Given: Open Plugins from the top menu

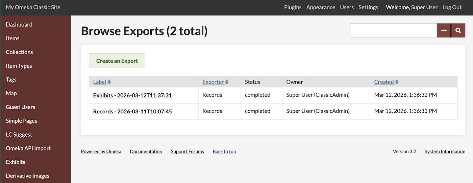Looking at the screenshot, I should 293,7.
